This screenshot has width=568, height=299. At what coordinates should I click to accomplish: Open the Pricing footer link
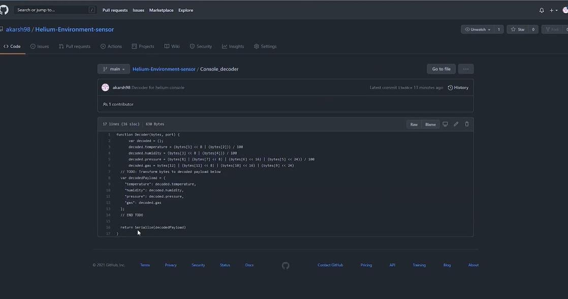tap(366, 265)
